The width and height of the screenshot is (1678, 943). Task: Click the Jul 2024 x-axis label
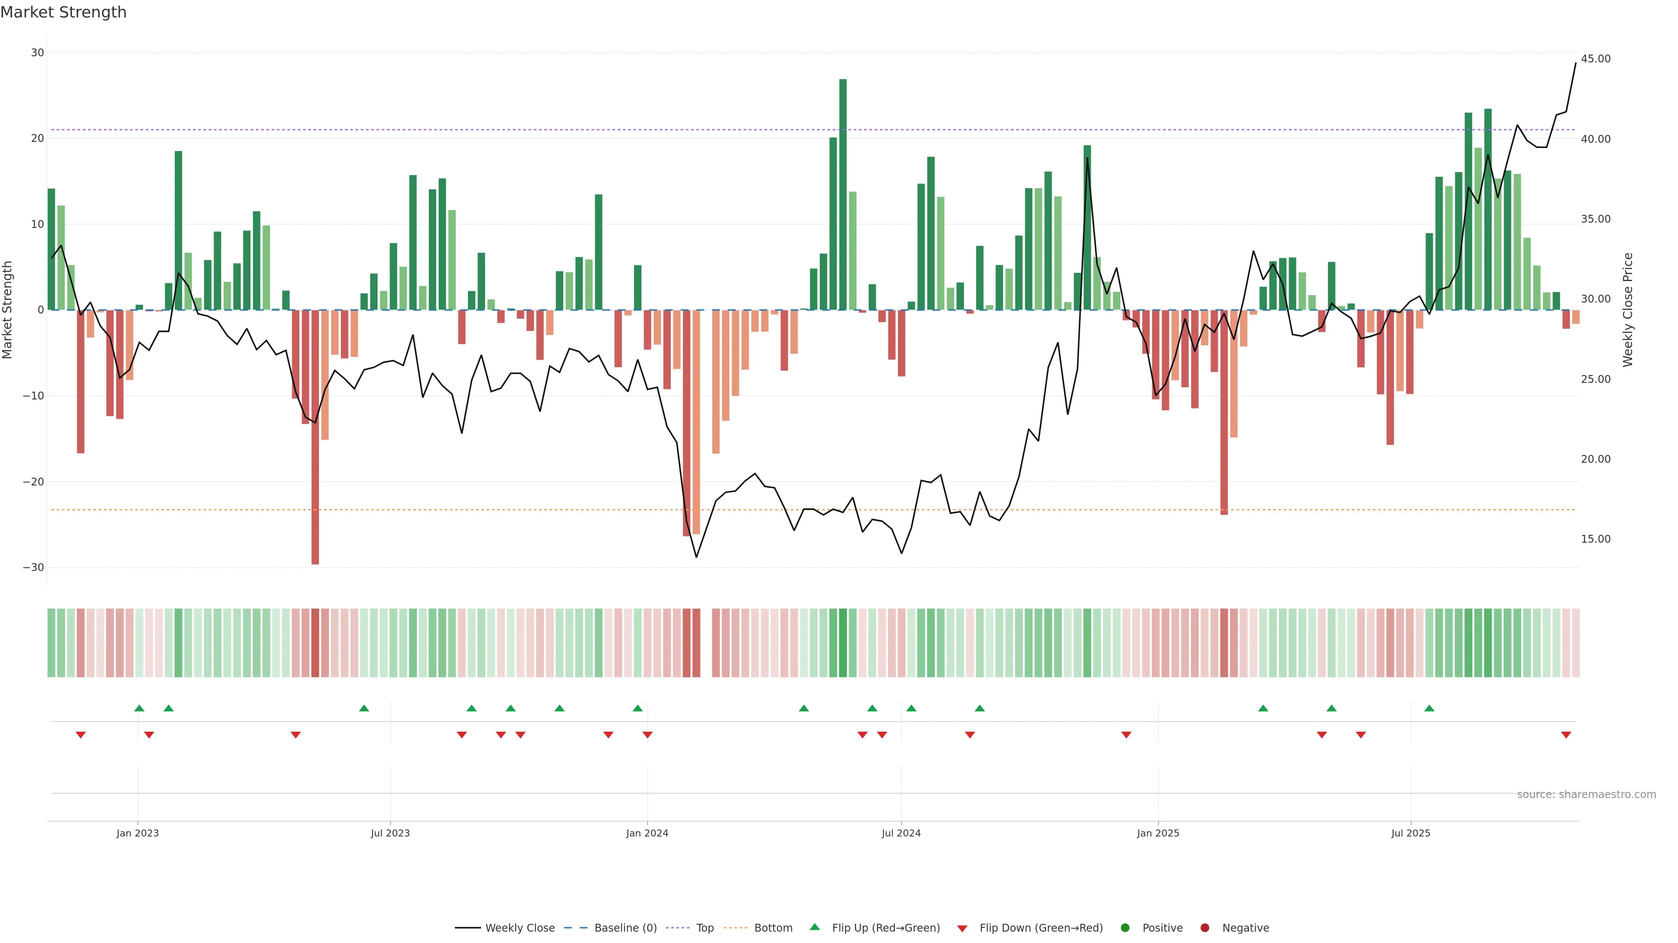[x=901, y=833]
